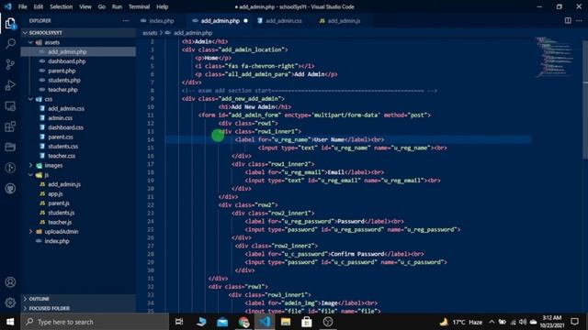
Task: Open Remote Explorer view
Action: (x=10, y=106)
